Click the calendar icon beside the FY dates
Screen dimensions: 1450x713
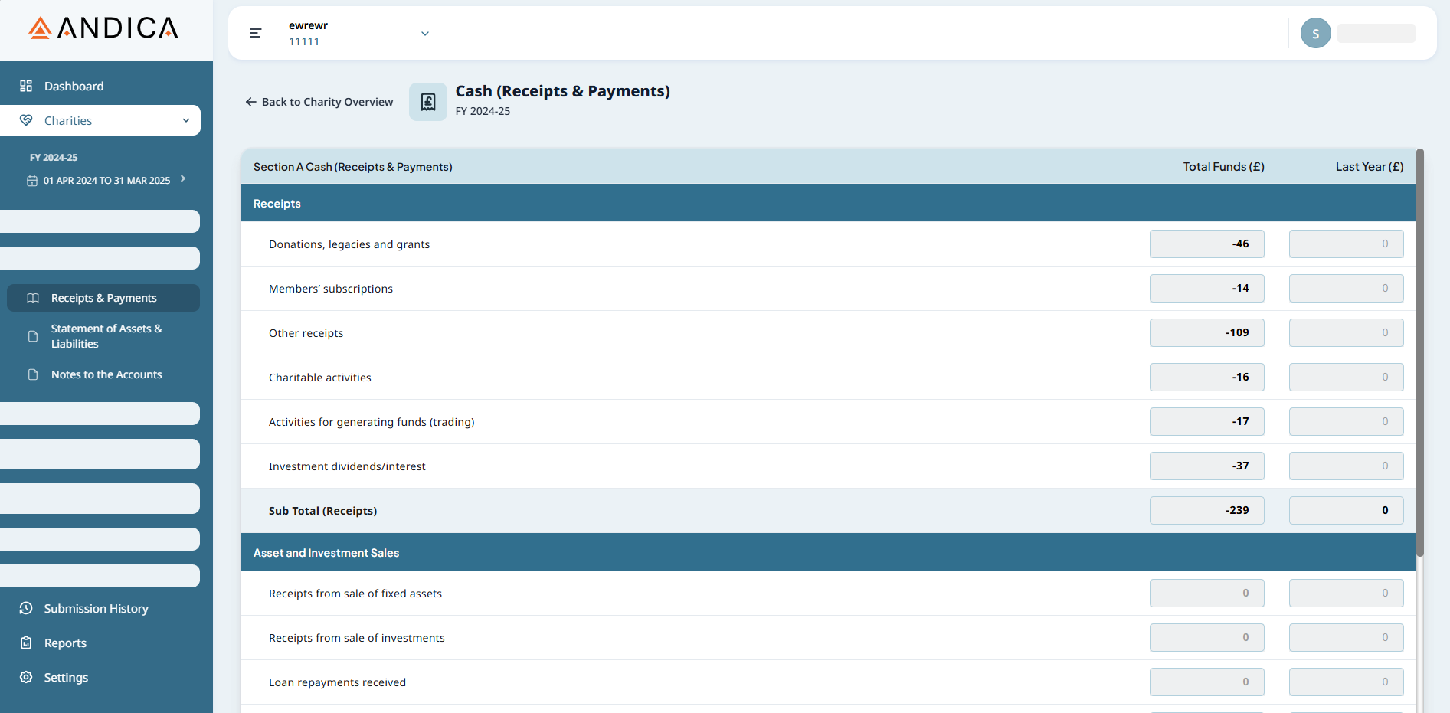pyautogui.click(x=31, y=180)
